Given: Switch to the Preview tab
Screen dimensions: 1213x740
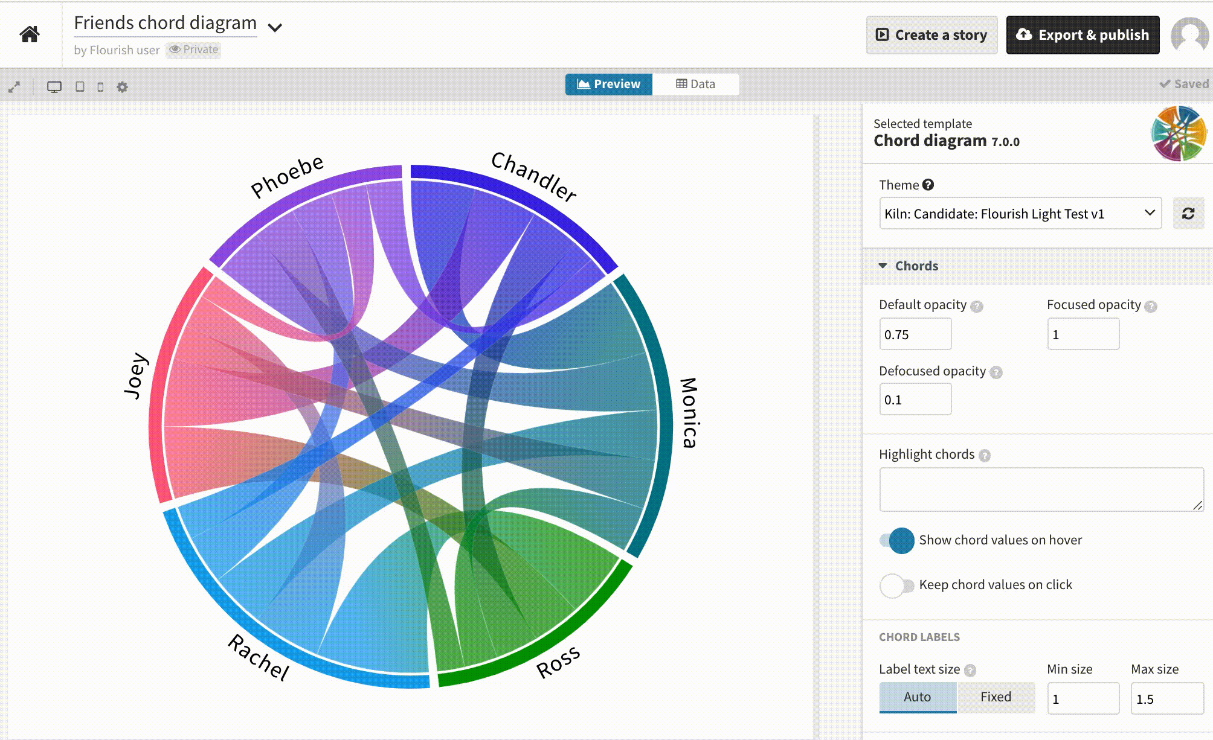Looking at the screenshot, I should [608, 85].
